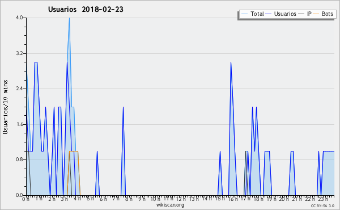The width and height of the screenshot is (340, 210).
Task: Click the small Usuarios peak near 15 h
Action: pos(220,152)
